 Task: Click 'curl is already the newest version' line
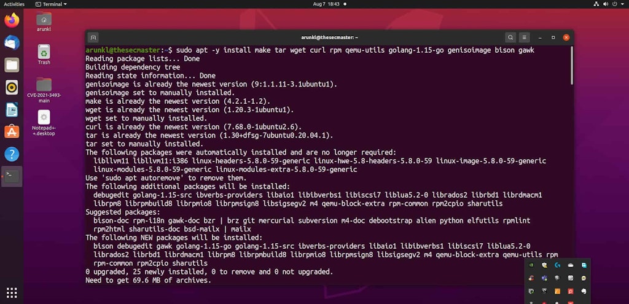coord(193,127)
